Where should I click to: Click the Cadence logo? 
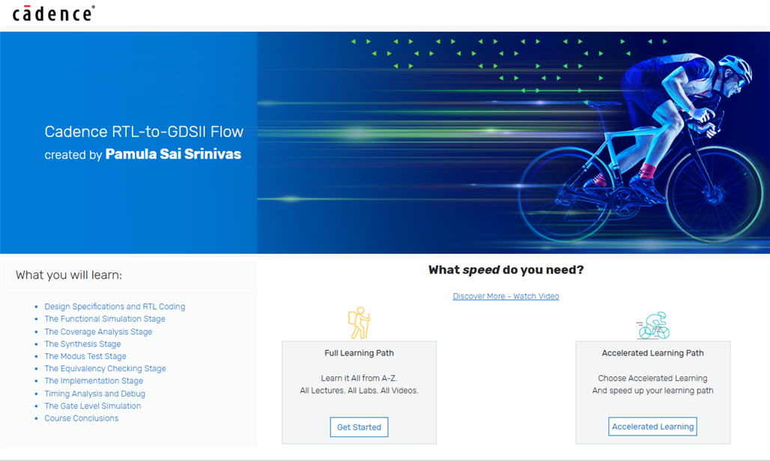[53, 13]
